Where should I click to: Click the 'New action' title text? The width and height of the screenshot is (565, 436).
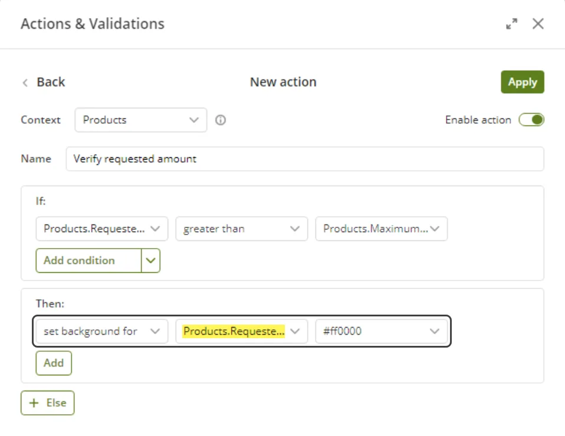click(x=283, y=82)
